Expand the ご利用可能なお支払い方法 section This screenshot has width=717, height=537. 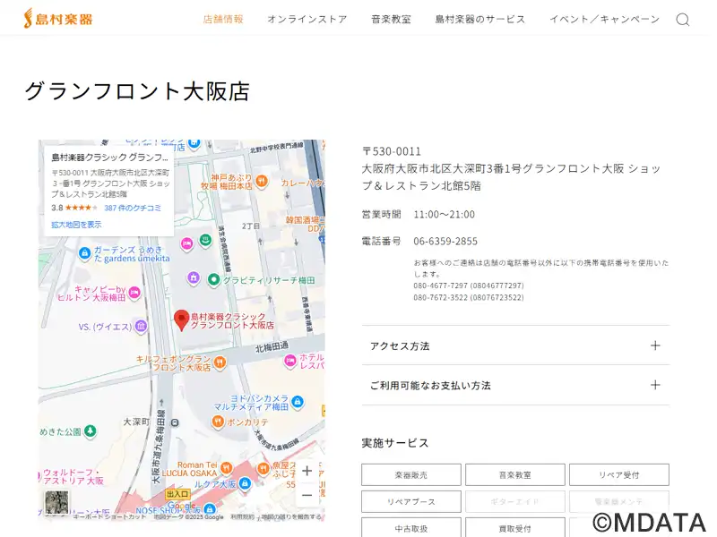point(515,385)
